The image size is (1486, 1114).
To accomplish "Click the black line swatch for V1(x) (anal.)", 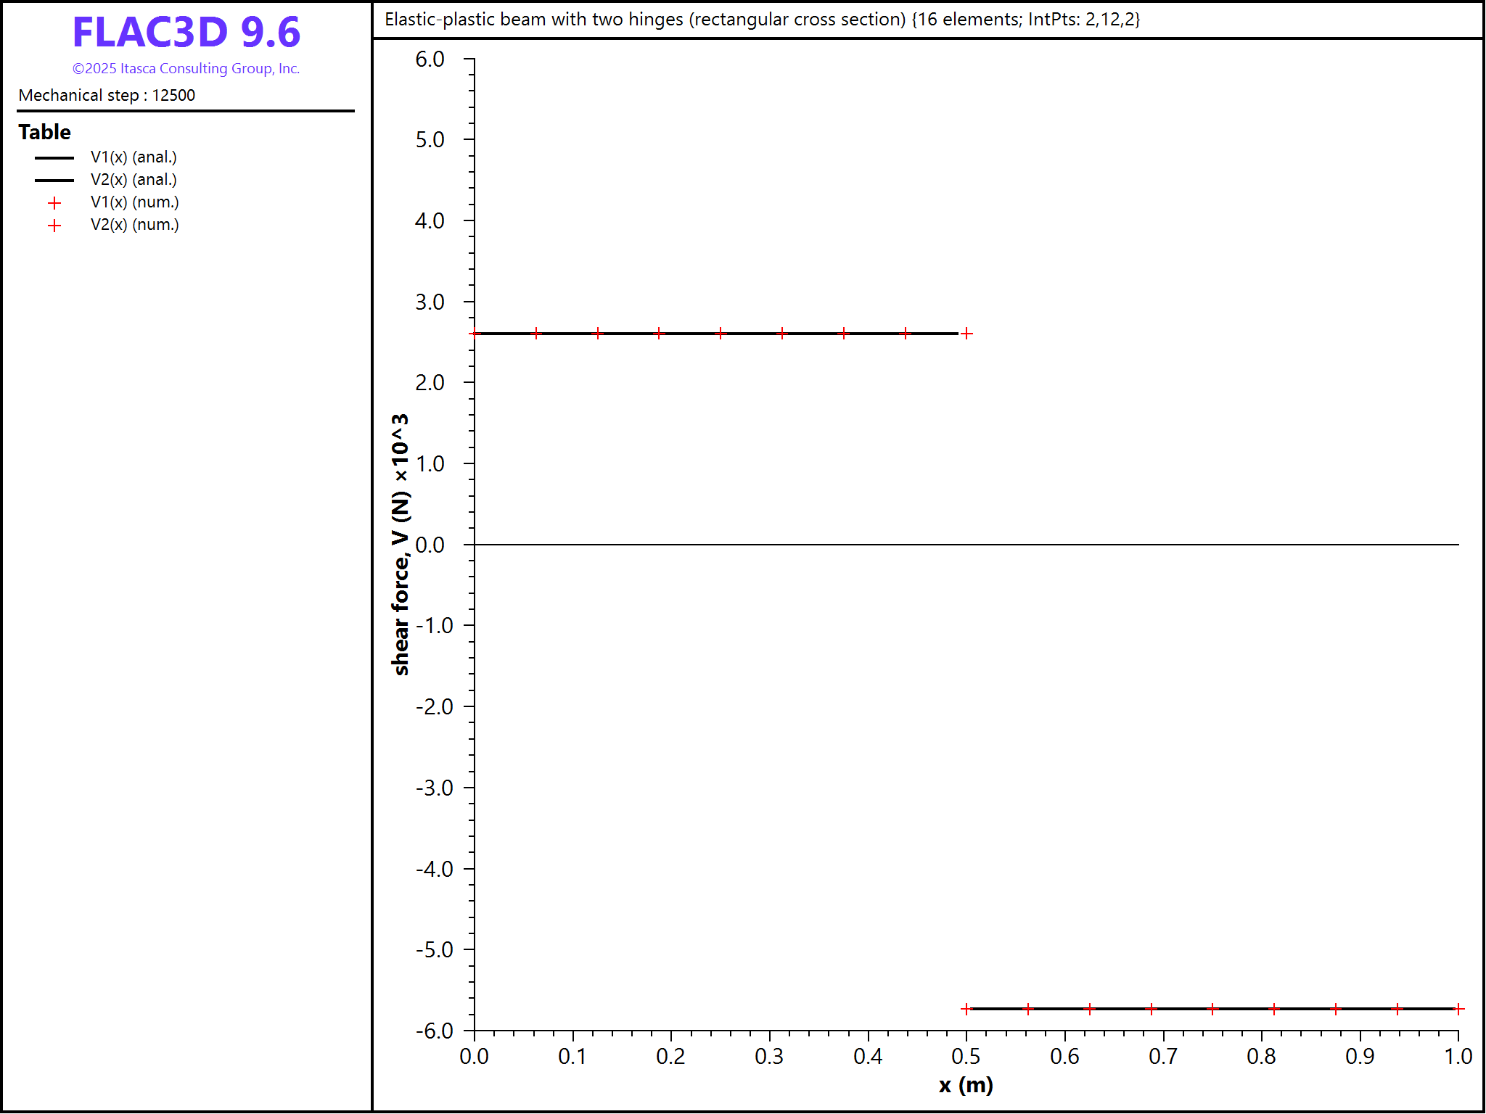I will point(54,158).
